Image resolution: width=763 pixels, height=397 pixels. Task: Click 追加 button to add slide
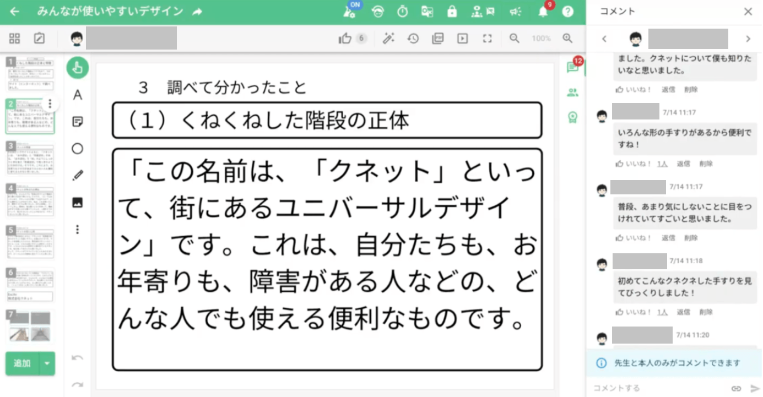pyautogui.click(x=22, y=363)
